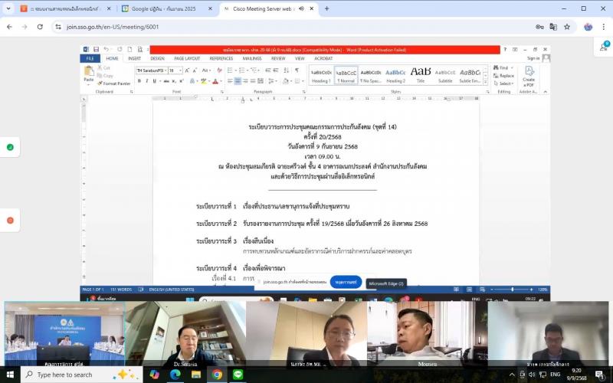
Task: Open a new browser tab with the plus
Action: (x=327, y=8)
